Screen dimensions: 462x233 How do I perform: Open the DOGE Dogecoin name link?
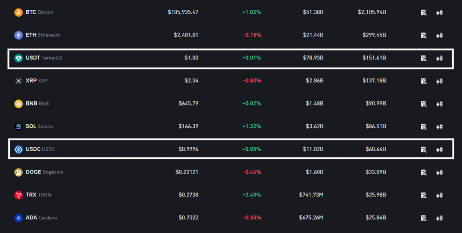point(45,172)
